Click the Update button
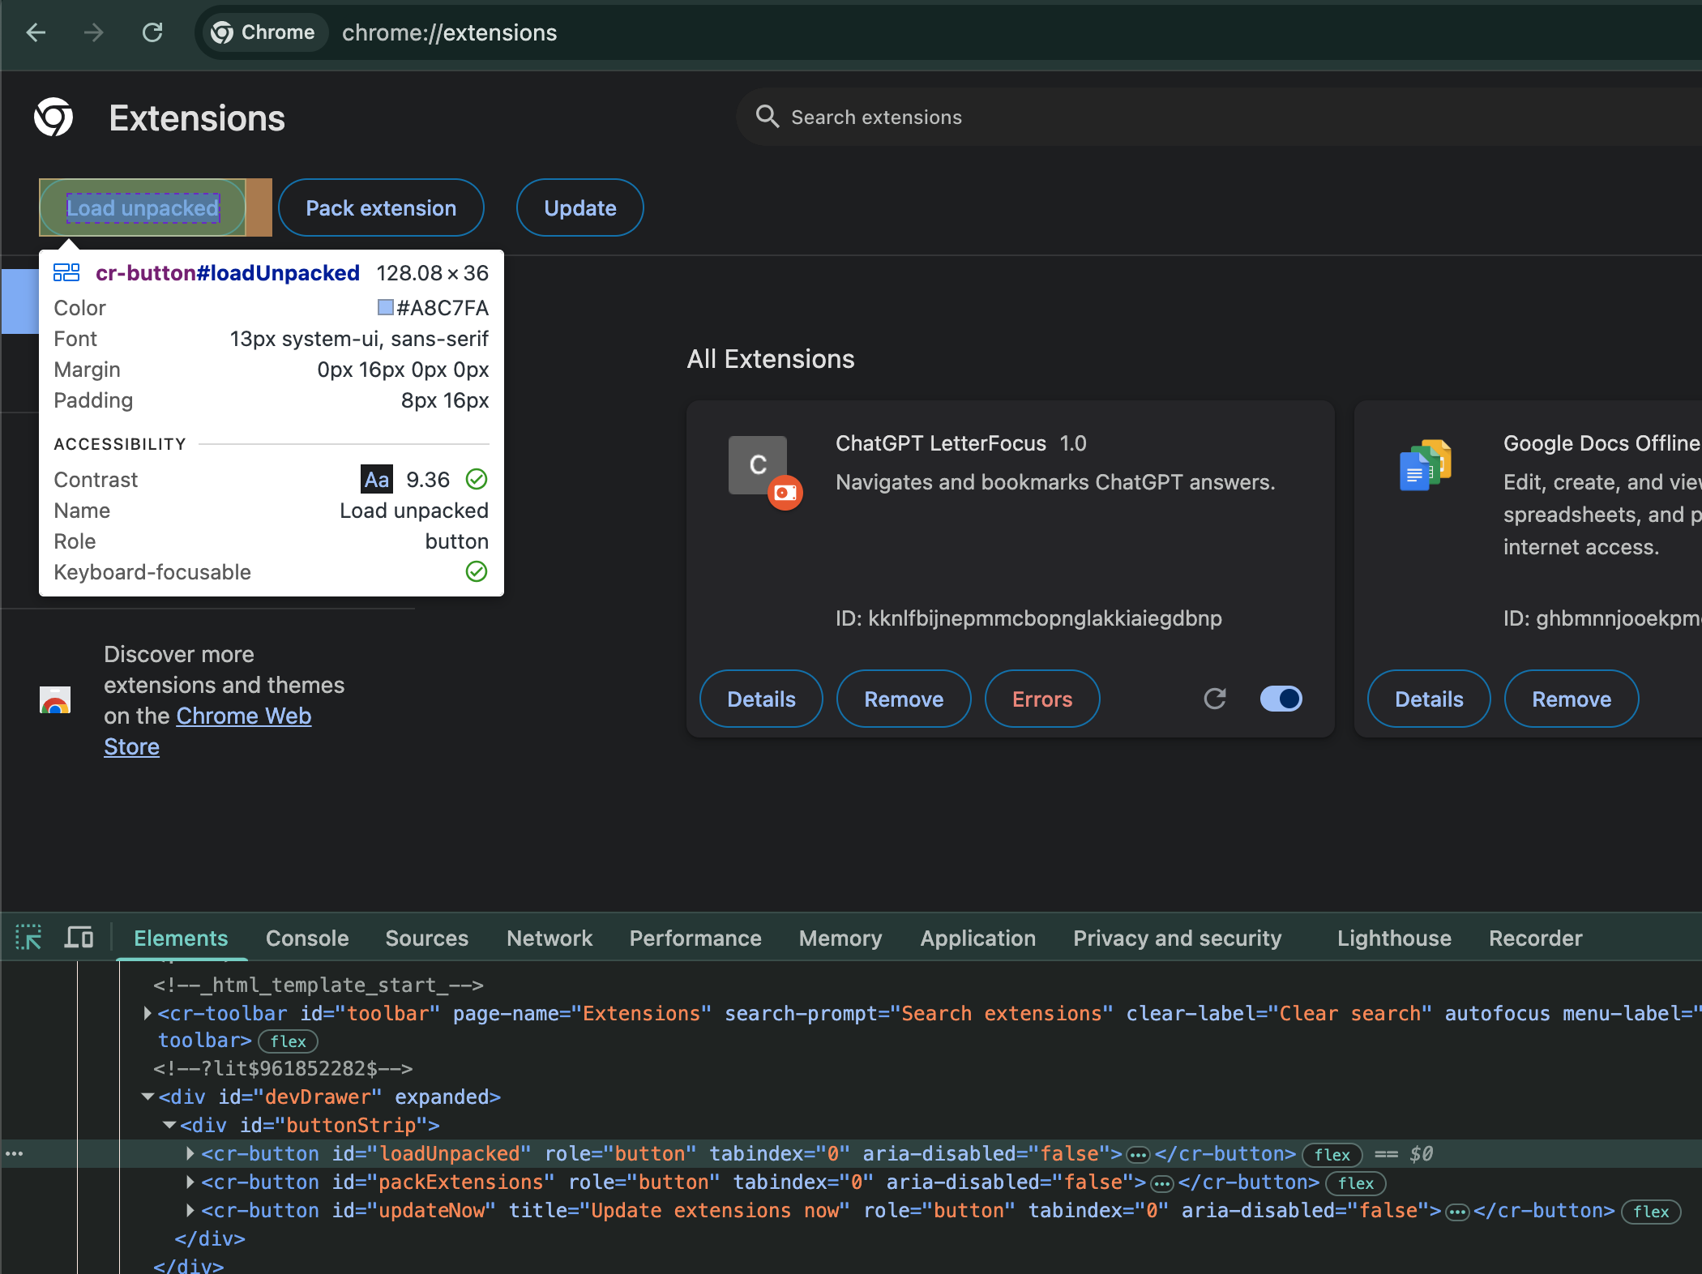The height and width of the screenshot is (1274, 1702). [x=580, y=208]
